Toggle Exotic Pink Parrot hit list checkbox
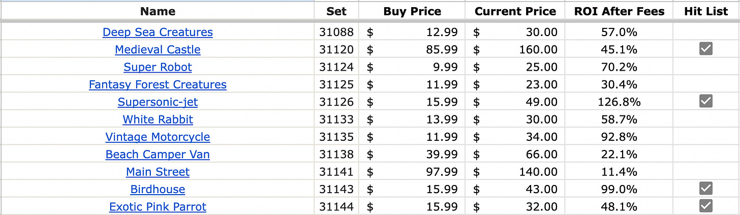This screenshot has width=740, height=215. [706, 206]
